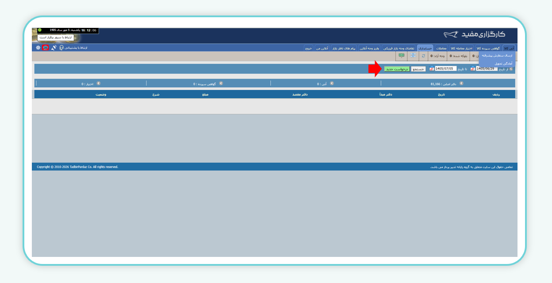Collapse the از تاریخ filter arrow

[511, 69]
